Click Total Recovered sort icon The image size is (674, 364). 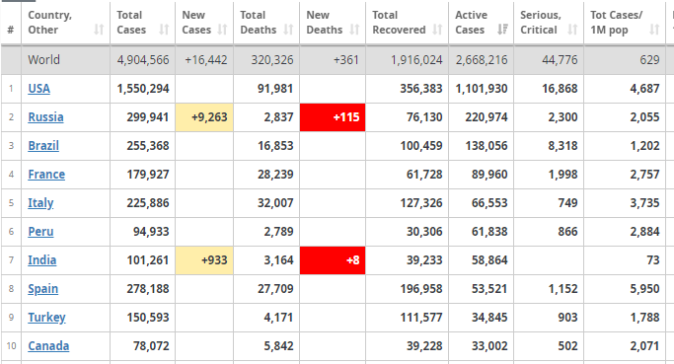(437, 30)
